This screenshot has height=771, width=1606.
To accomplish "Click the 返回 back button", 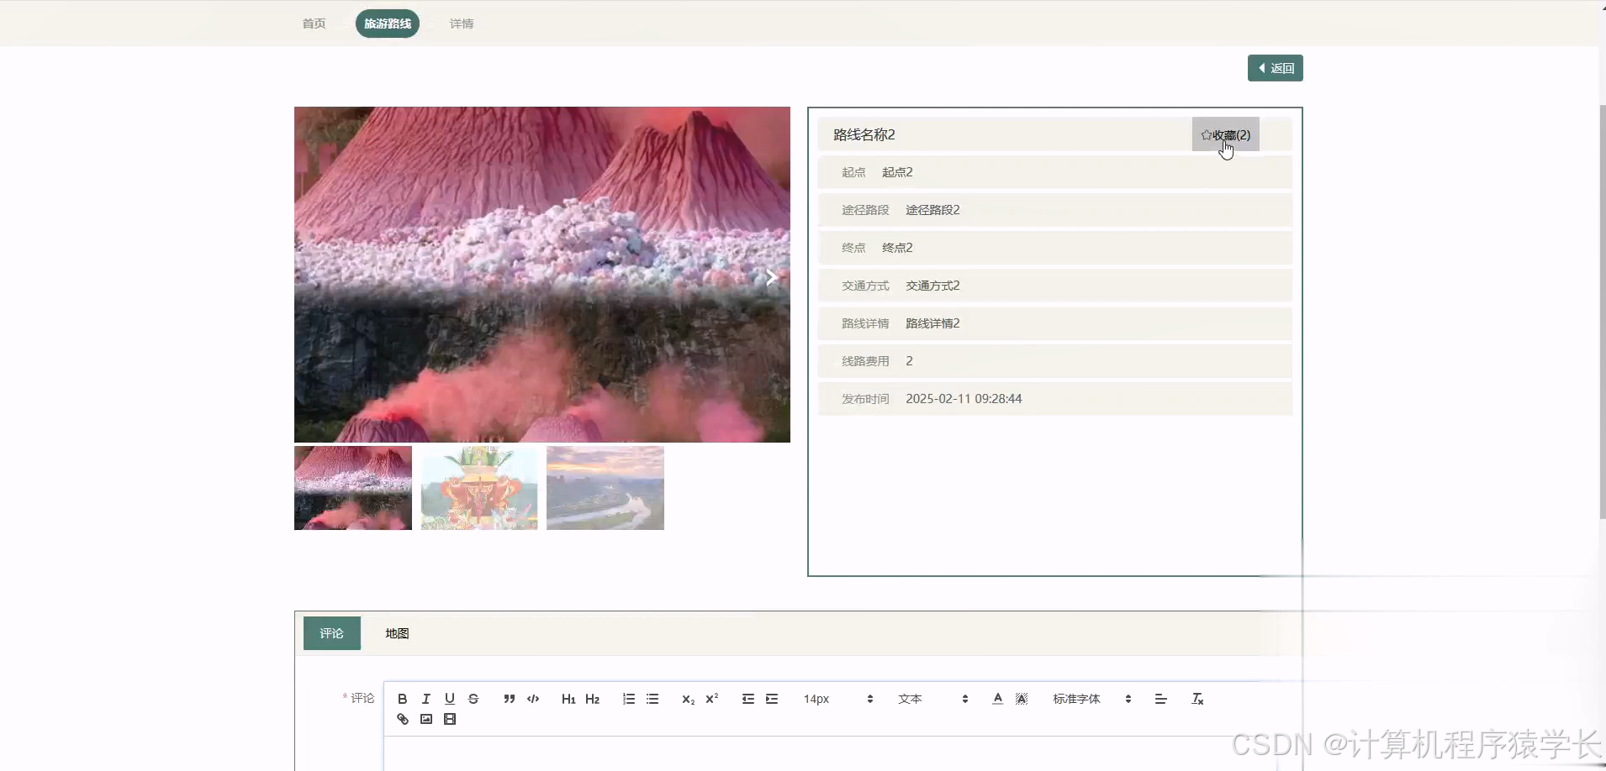I will (x=1275, y=68).
